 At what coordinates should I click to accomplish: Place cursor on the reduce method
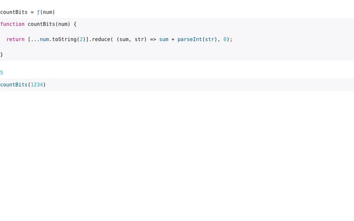(x=101, y=39)
